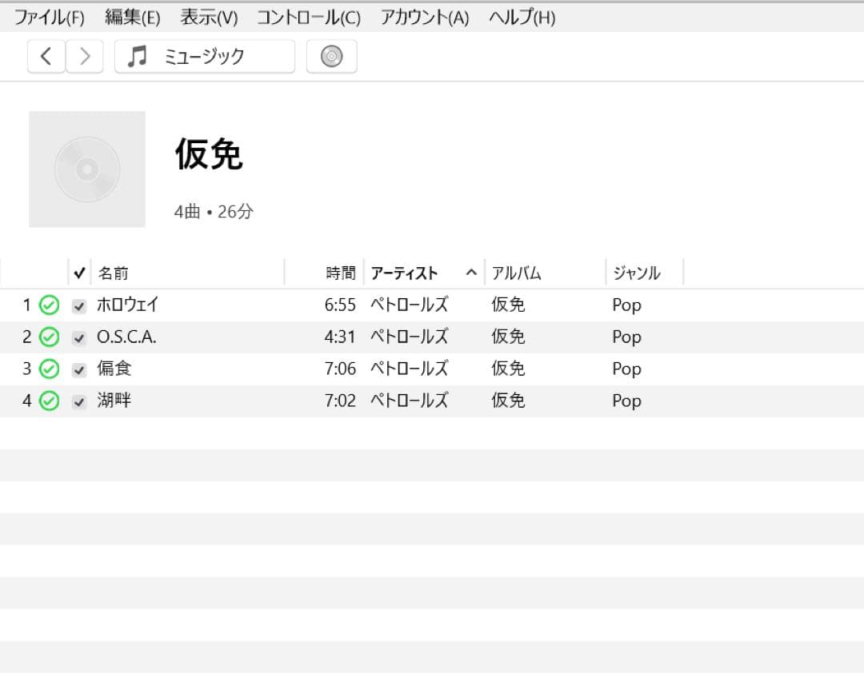Click album 仮免 in 湖畔 row
This screenshot has height=678, width=864.
pos(508,401)
